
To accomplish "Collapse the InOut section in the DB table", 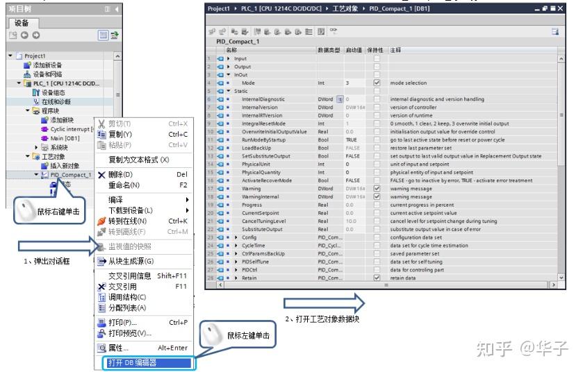I will (229, 75).
